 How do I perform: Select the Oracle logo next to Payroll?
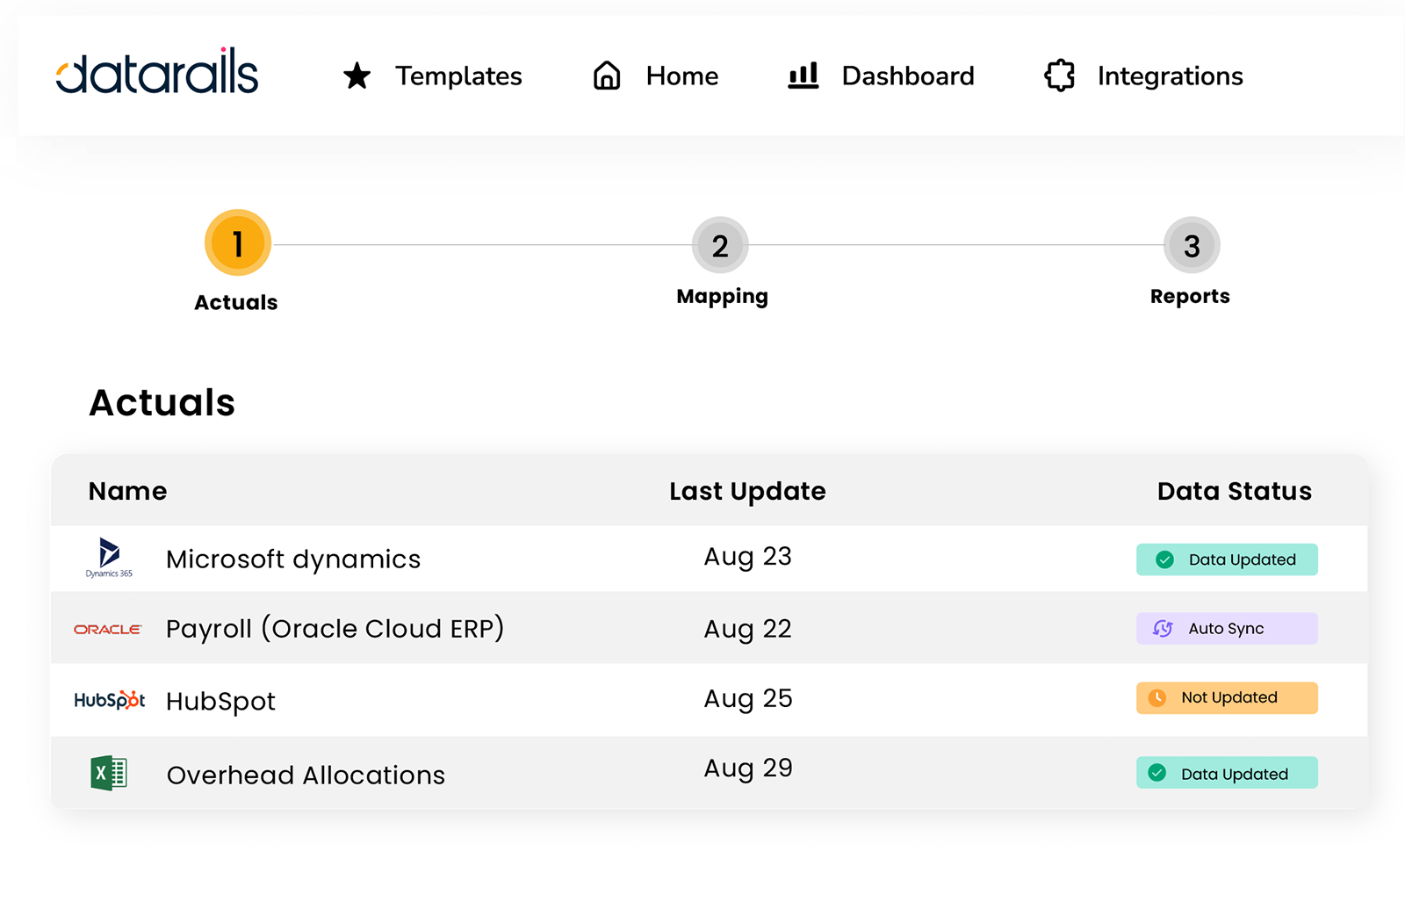[x=107, y=629]
